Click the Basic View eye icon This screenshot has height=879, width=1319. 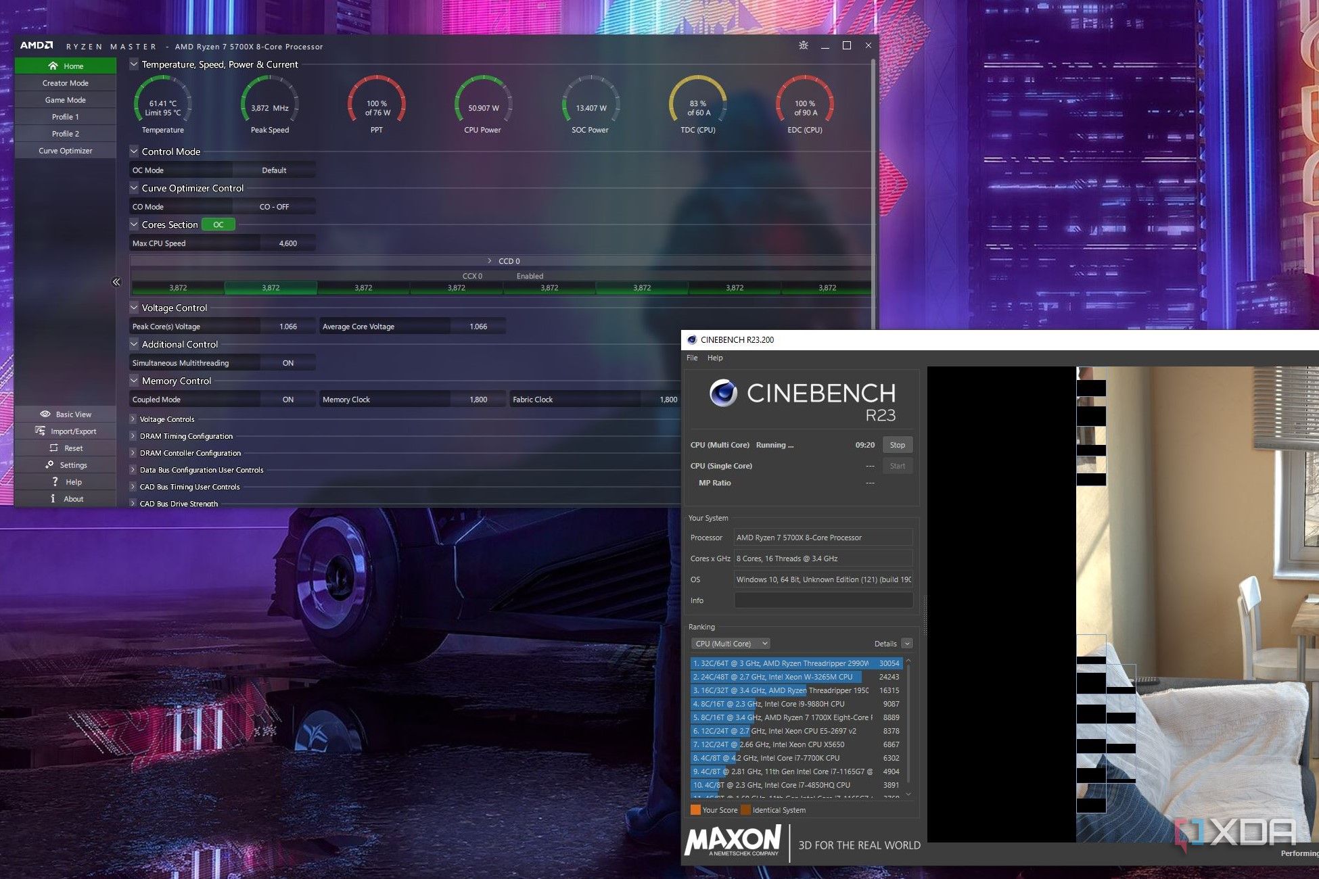point(45,414)
